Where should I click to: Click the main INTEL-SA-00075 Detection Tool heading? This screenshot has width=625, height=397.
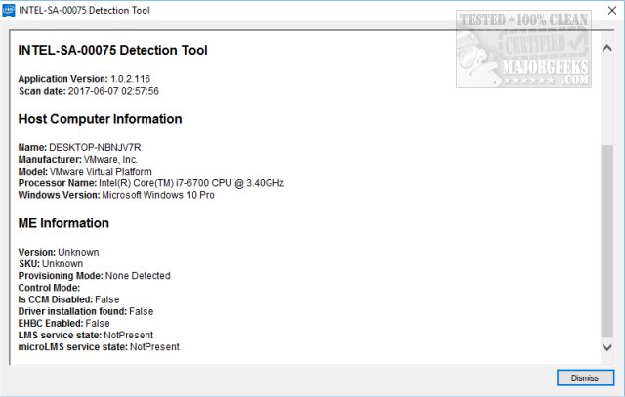click(113, 50)
